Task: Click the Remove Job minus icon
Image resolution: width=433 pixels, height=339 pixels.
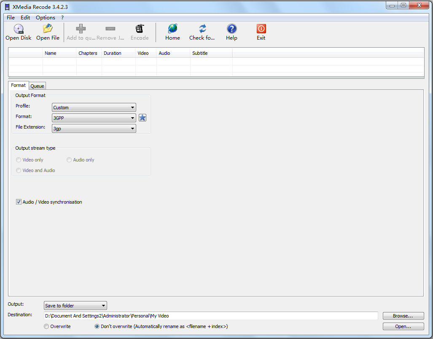Action: pyautogui.click(x=110, y=29)
